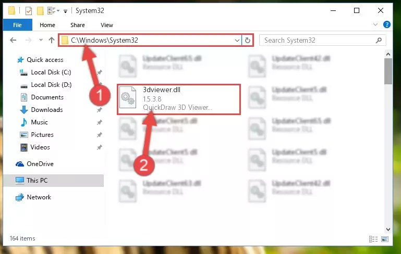Click the Network icon in sidebar
The image size is (401, 254).
pyautogui.click(x=20, y=197)
